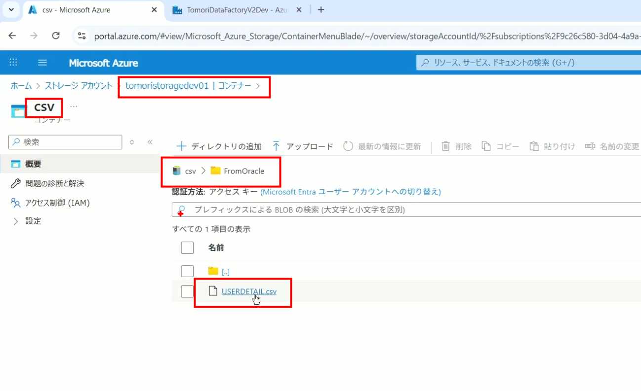Click switch to Microsoft Entra user account link

click(x=350, y=192)
